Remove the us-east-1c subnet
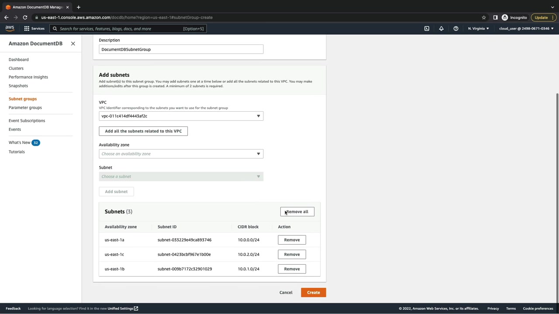This screenshot has width=559, height=314. [292, 255]
